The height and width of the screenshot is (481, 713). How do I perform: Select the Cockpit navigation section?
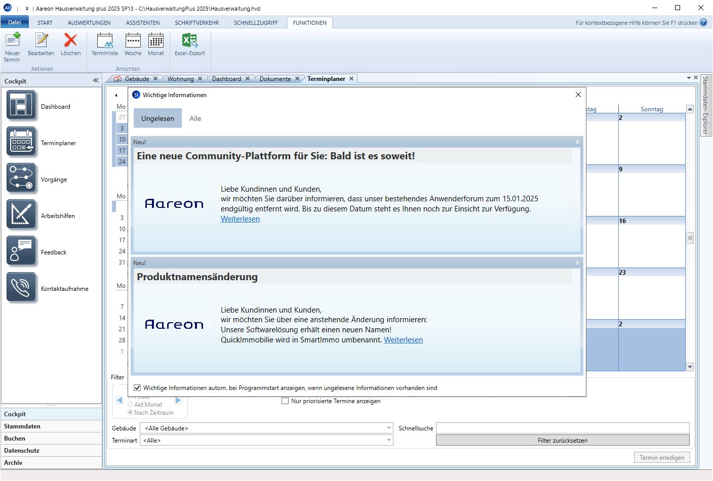coord(52,414)
